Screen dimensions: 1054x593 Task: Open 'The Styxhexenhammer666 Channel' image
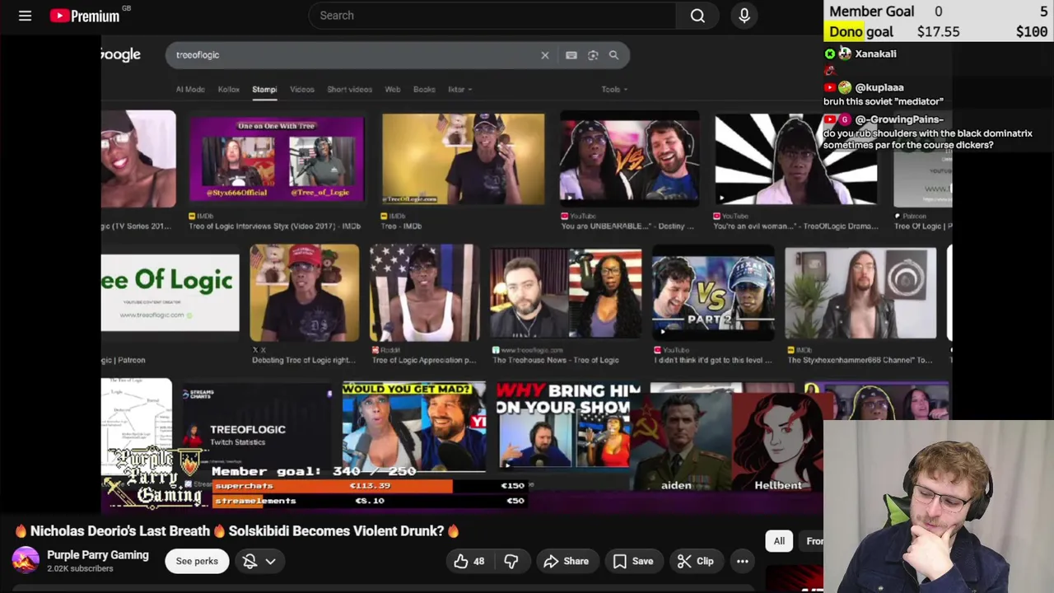click(x=860, y=292)
